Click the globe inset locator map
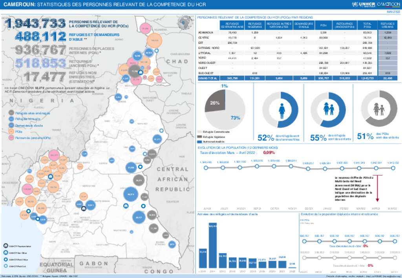Screen dimensions: 402x278 [185, 22]
